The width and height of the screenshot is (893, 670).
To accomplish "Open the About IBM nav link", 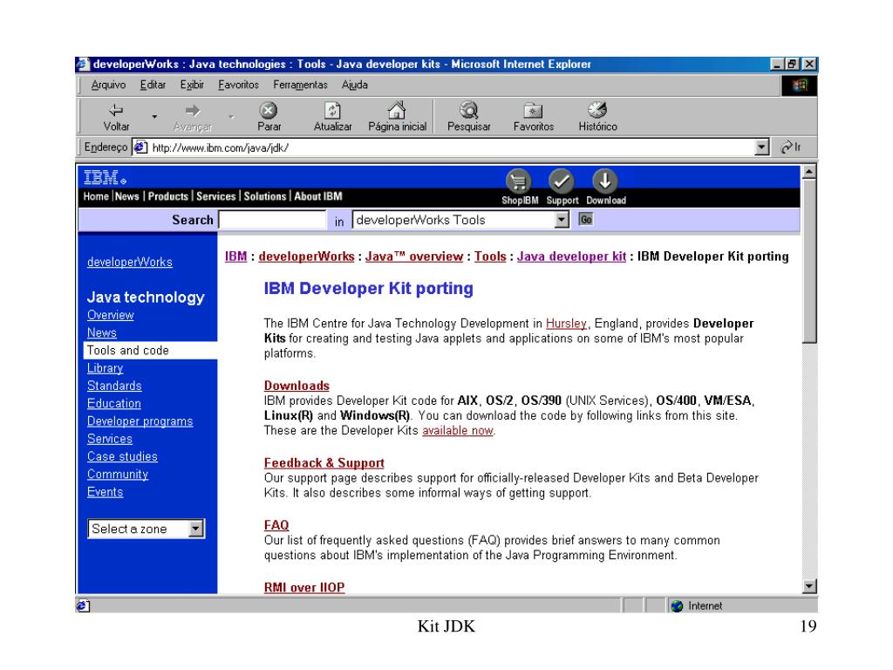I will click(x=318, y=196).
